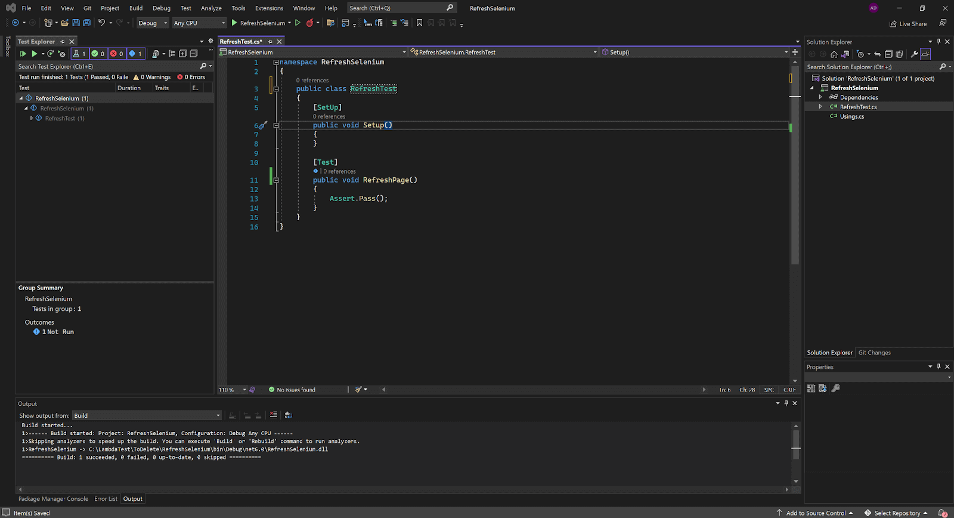The height and width of the screenshot is (518, 954).
Task: Click the Live Share button
Action: (x=908, y=24)
